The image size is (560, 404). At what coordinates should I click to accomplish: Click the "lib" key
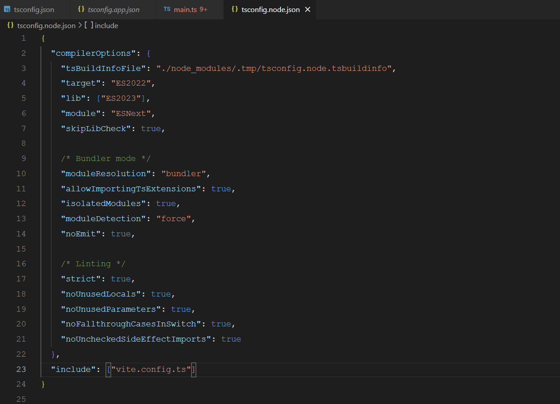click(73, 98)
